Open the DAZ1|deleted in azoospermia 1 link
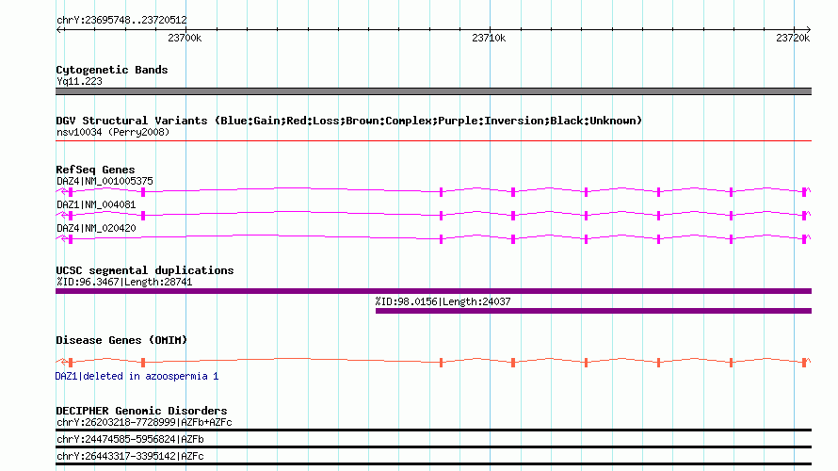This screenshot has width=838, height=471. point(137,377)
